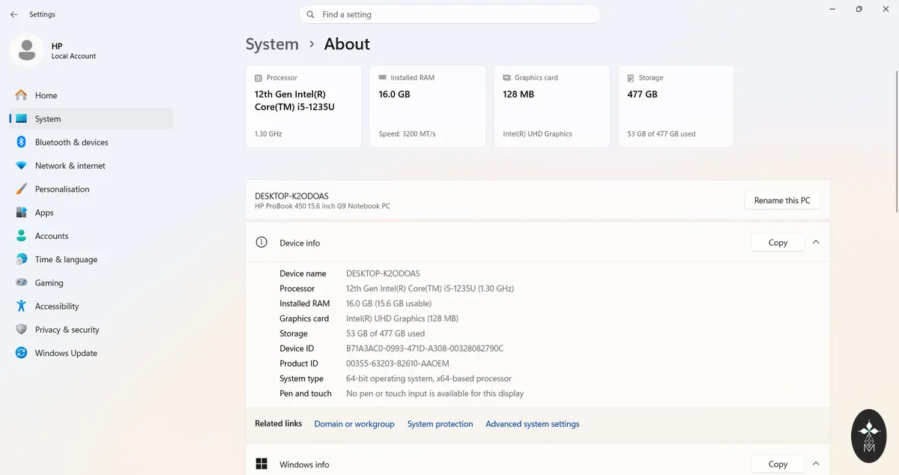Viewport: 899px width, 475px height.
Task: Click '64-bit operating system, x64-based processor' text
Action: (x=429, y=378)
